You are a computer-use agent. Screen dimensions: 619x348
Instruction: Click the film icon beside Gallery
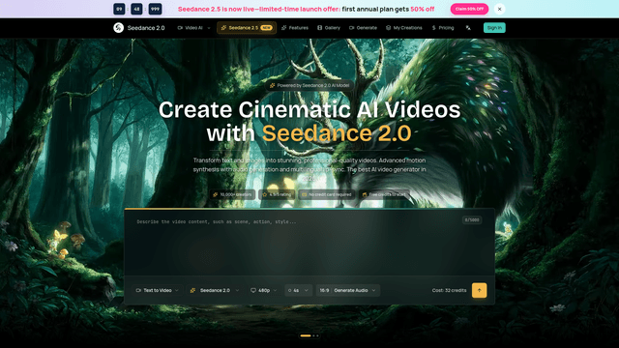pos(320,28)
